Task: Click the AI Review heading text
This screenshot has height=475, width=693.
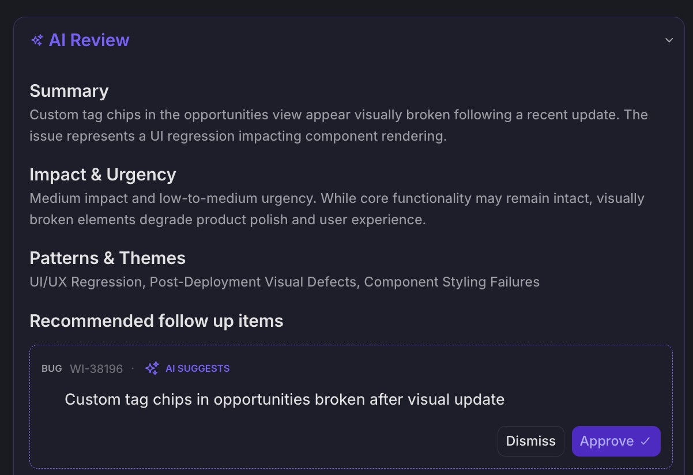Action: point(89,40)
